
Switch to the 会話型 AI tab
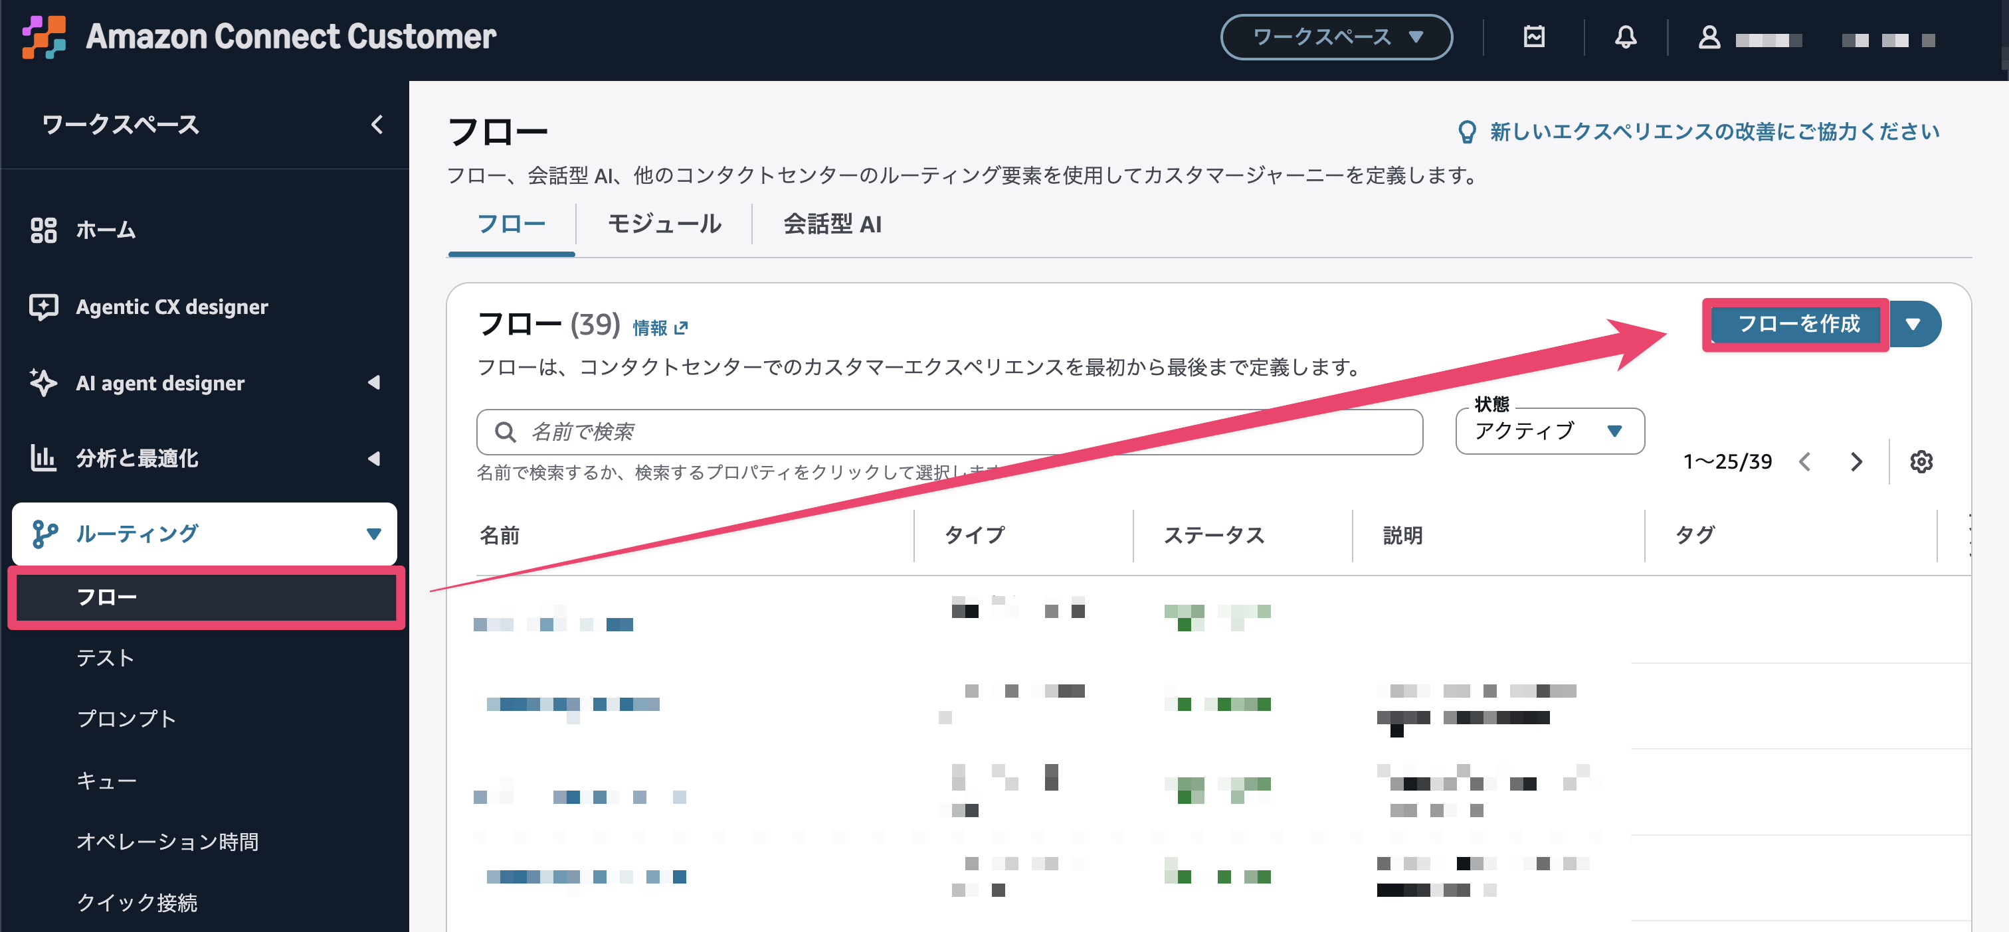[x=832, y=224]
